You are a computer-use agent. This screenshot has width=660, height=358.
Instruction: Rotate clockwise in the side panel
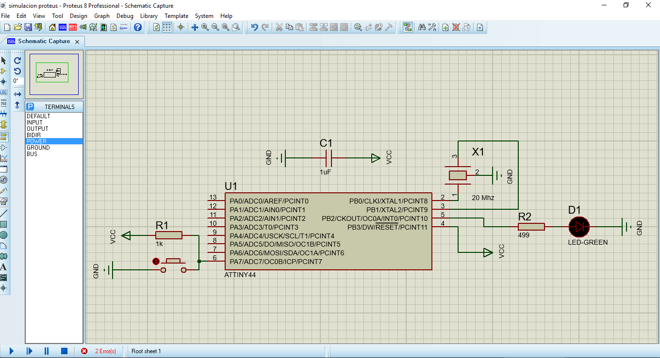[x=17, y=61]
